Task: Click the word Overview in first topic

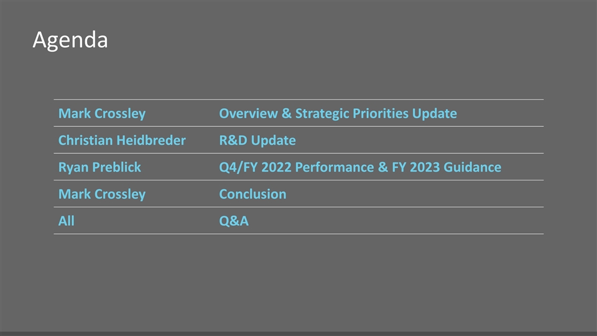Action: (x=248, y=114)
